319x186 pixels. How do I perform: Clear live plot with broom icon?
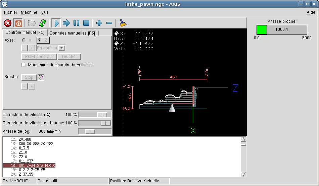coord(123,23)
